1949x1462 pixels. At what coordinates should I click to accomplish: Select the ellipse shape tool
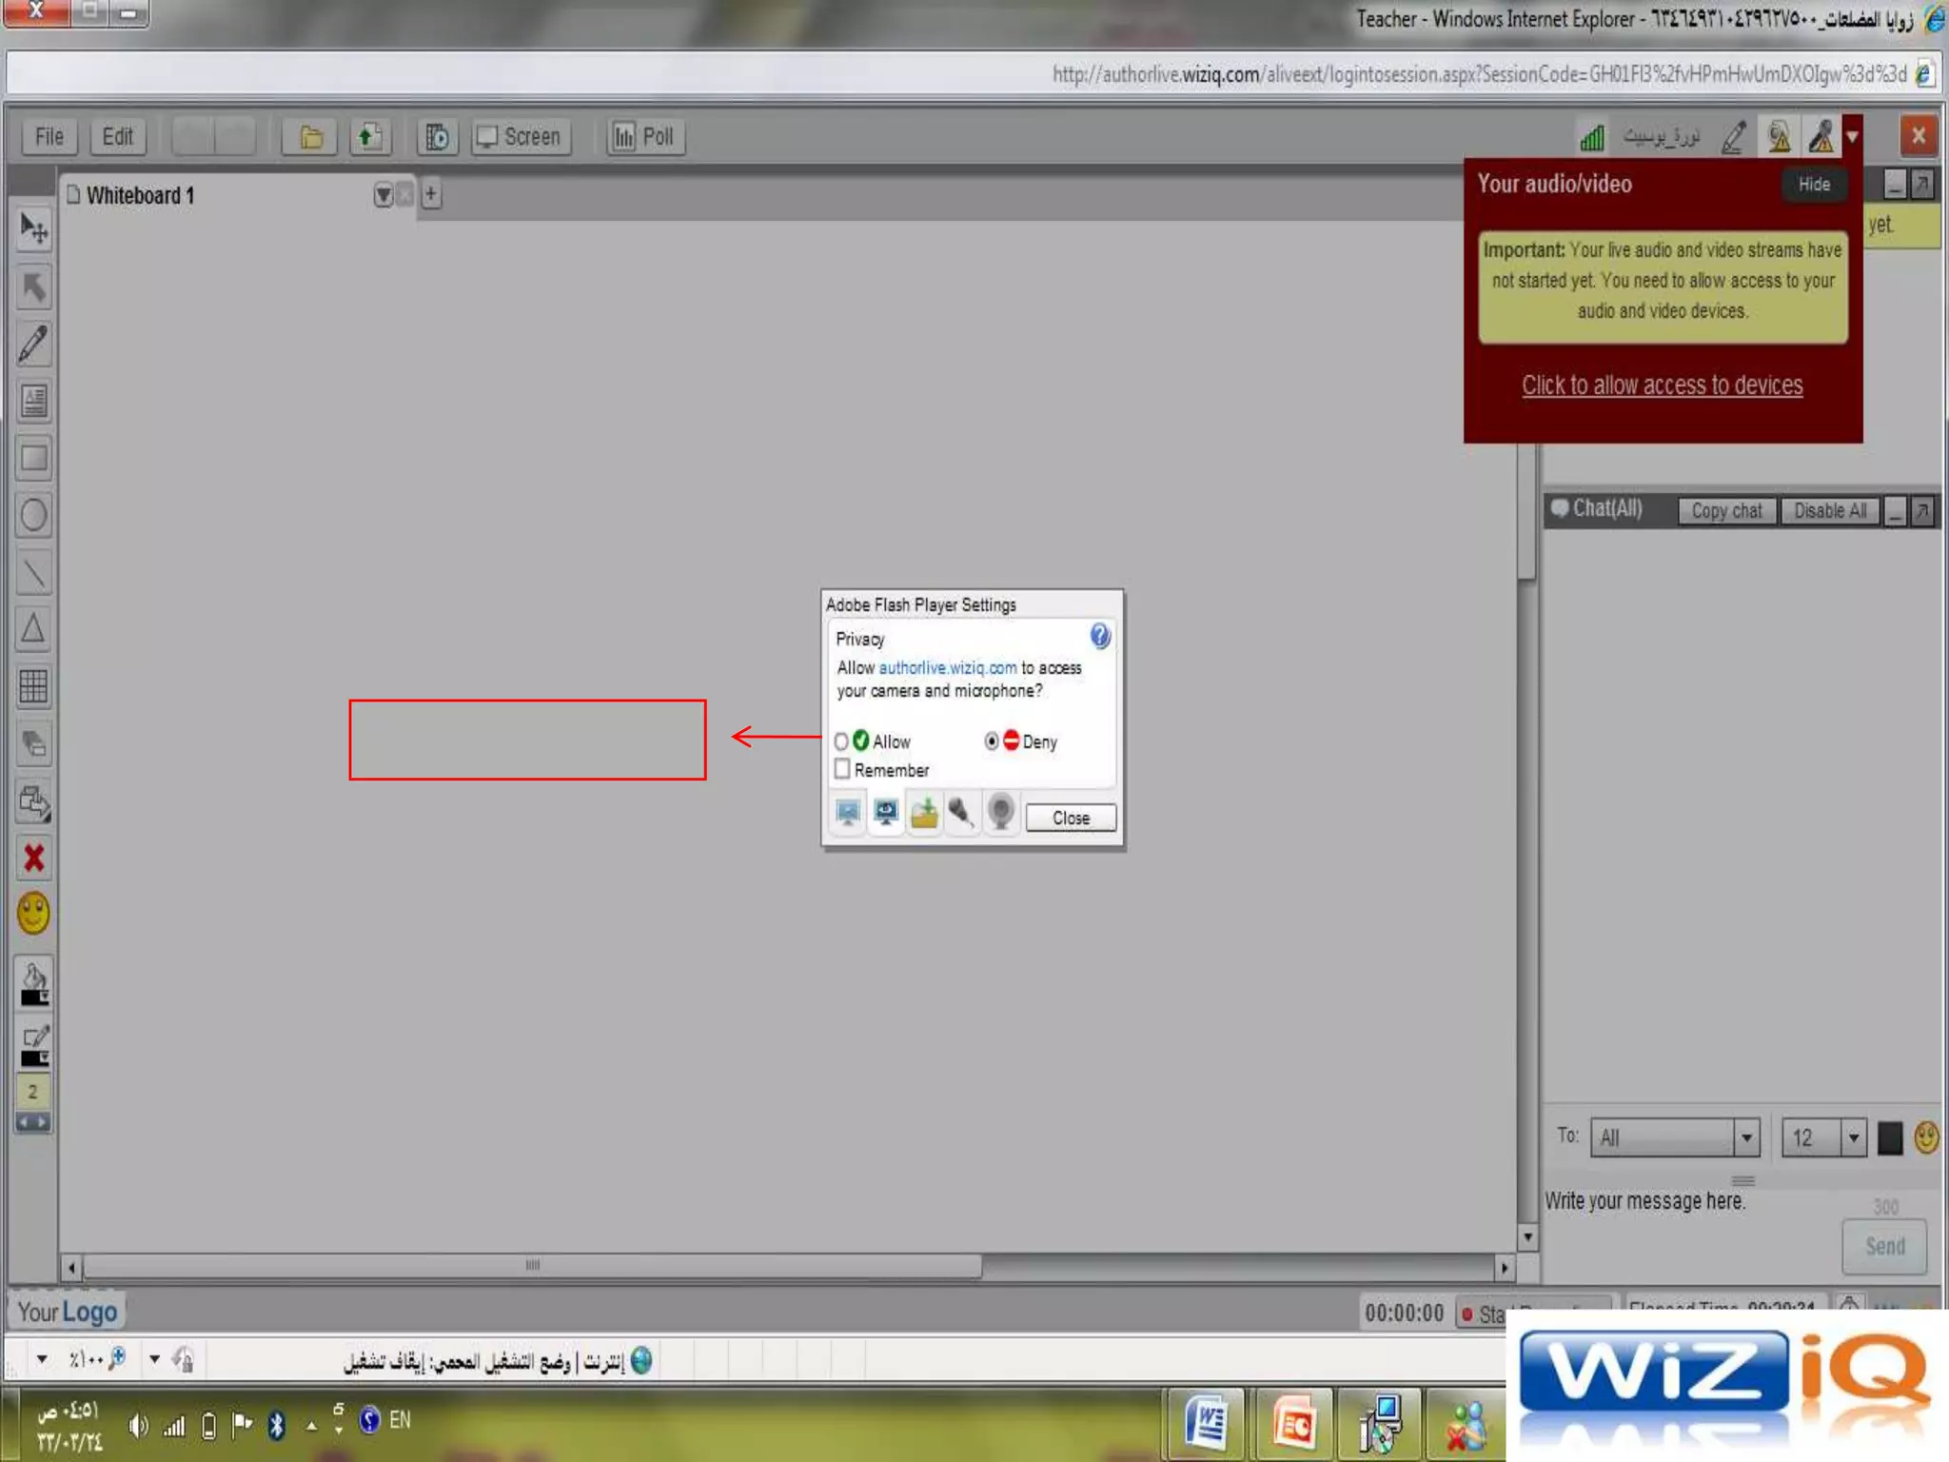click(x=33, y=515)
